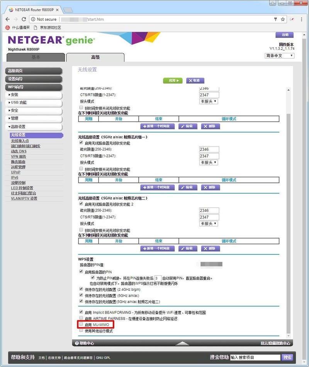
Task: Toggle 为防止PIN威胁 checkbox
Action: tap(93, 277)
